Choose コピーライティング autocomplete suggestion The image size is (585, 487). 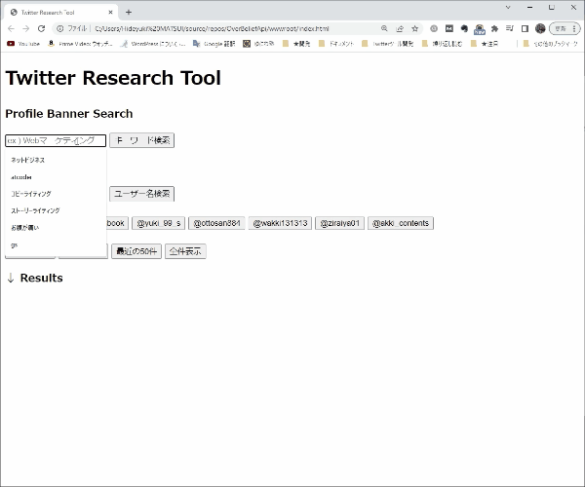[31, 194]
